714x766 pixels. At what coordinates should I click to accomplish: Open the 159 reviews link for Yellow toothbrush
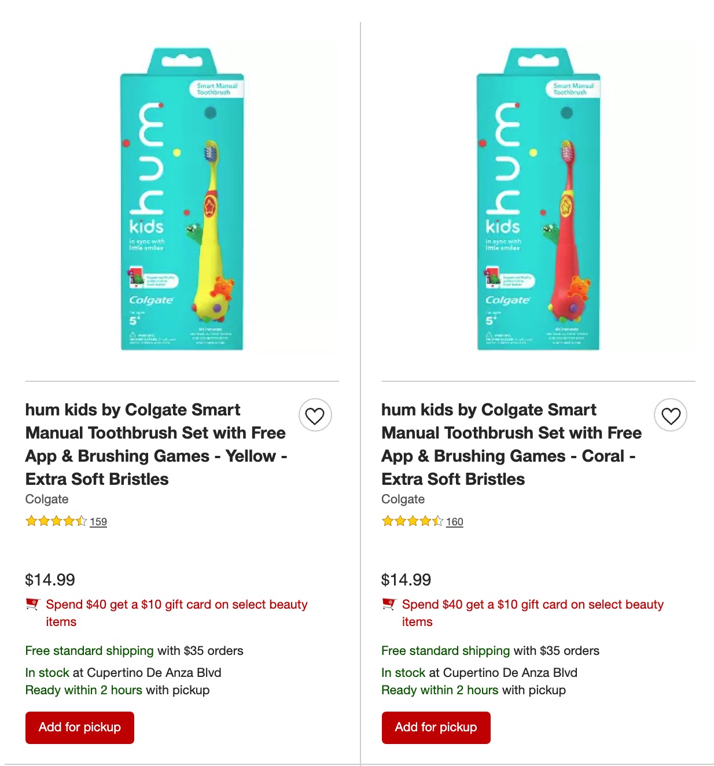click(x=98, y=522)
